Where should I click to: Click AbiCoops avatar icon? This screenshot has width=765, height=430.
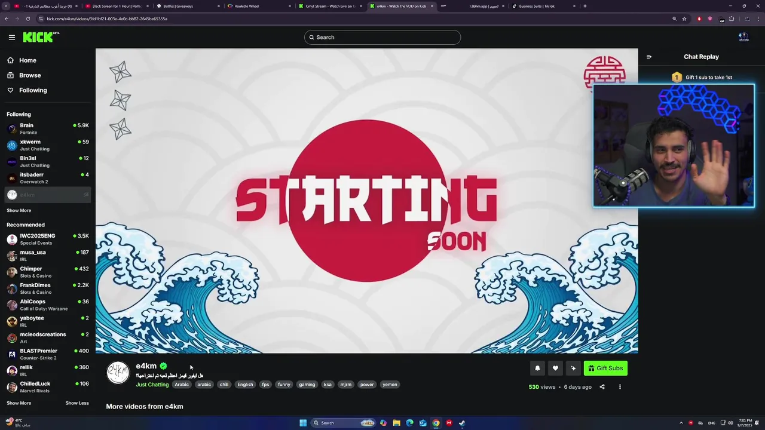click(x=12, y=305)
